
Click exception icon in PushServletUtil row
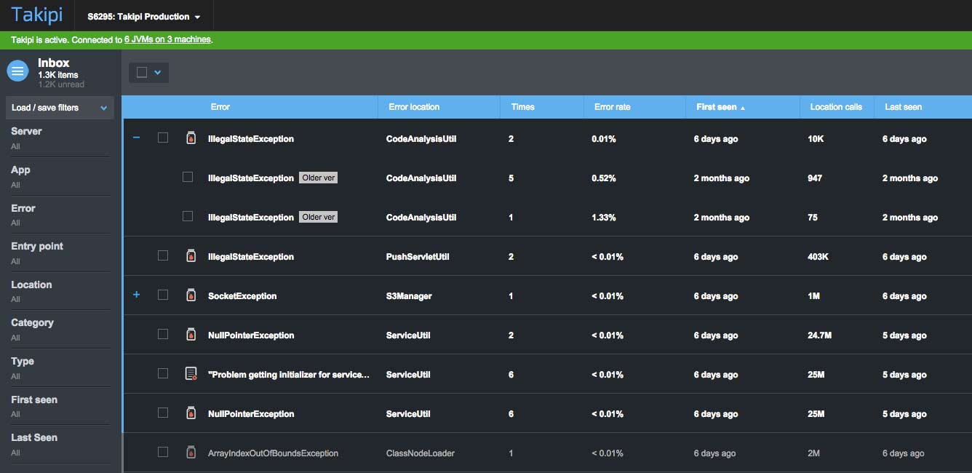191,256
